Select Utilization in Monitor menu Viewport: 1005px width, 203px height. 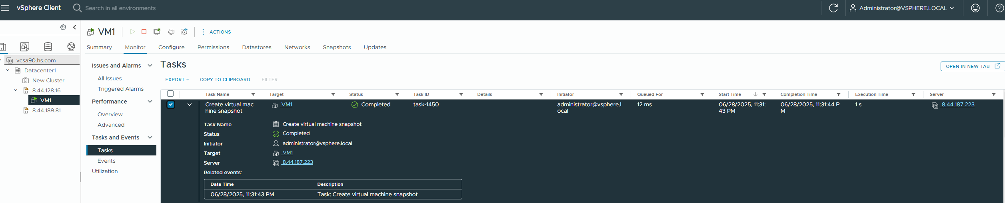pyautogui.click(x=105, y=171)
